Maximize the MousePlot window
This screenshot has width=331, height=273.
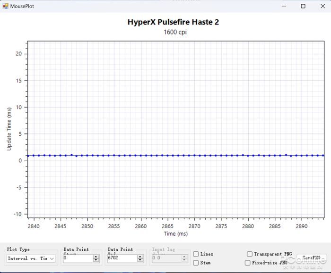(303, 6)
